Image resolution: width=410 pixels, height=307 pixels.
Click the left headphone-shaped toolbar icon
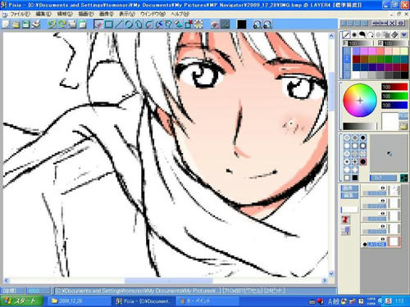(257, 25)
